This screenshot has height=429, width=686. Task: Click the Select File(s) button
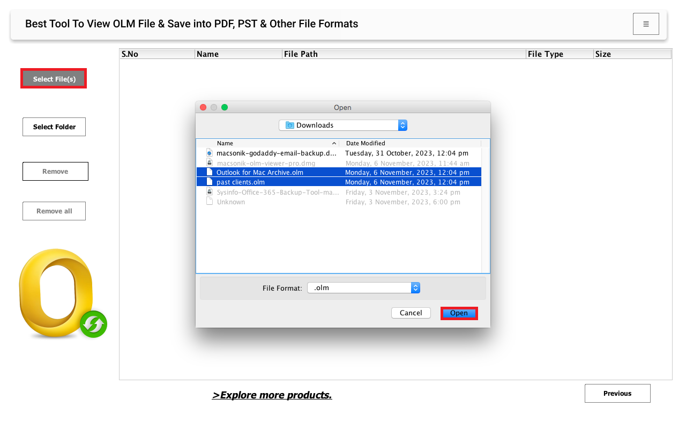(x=54, y=79)
